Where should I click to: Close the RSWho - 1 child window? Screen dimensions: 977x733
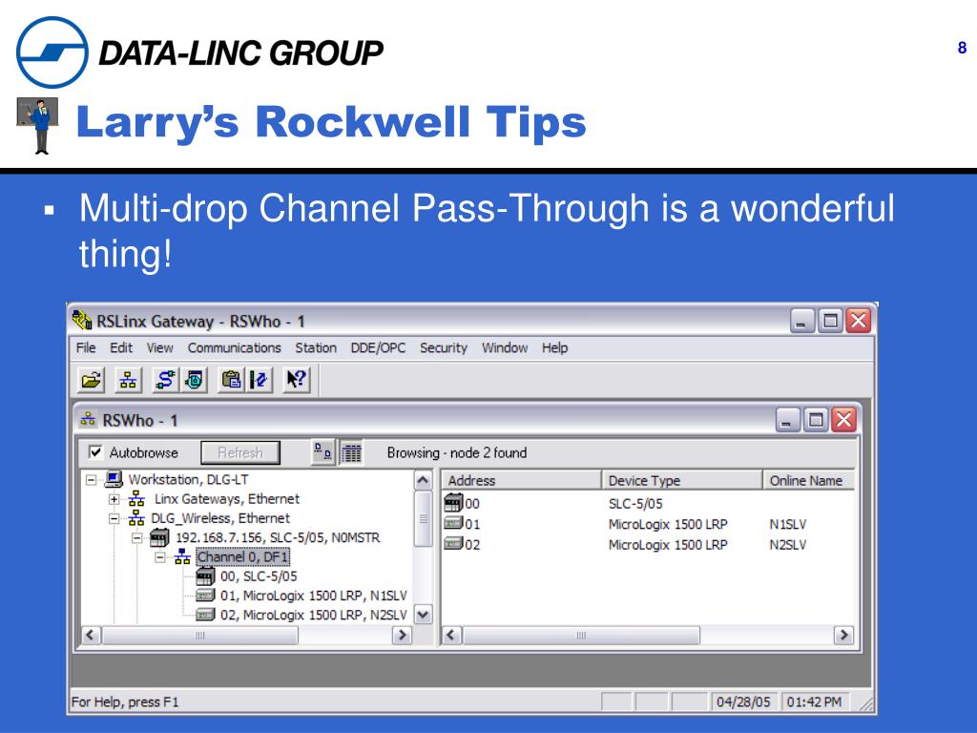click(844, 420)
